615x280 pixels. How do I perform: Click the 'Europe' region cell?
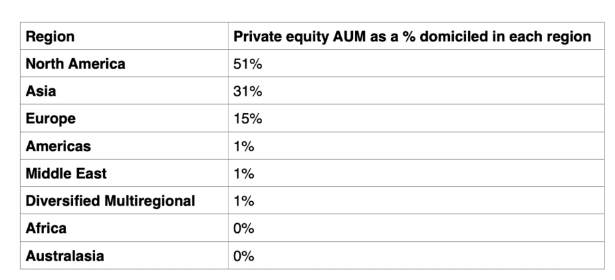[50, 119]
